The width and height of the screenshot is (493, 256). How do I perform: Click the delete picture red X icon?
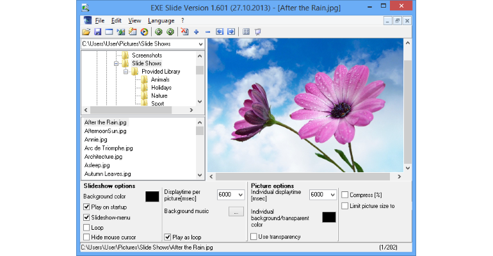pos(185,32)
